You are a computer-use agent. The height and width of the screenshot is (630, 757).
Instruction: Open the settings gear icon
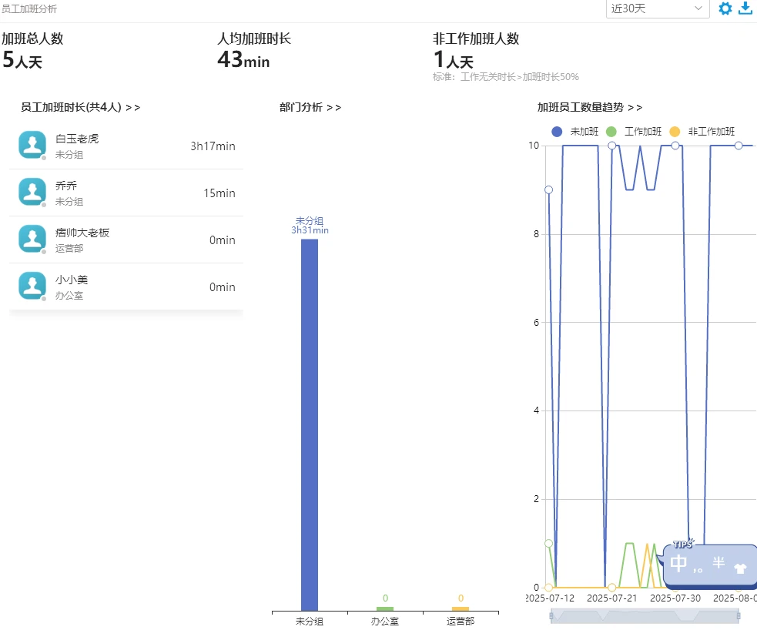click(x=725, y=8)
